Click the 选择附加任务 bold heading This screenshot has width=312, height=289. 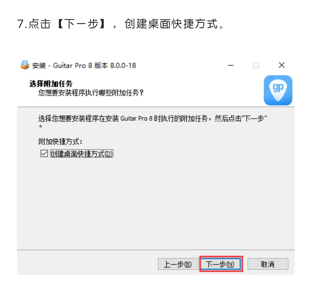point(51,84)
